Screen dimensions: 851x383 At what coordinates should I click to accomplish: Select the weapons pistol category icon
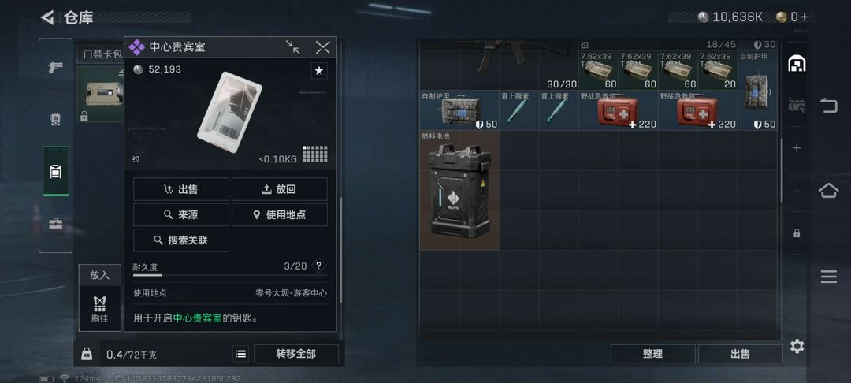click(55, 67)
